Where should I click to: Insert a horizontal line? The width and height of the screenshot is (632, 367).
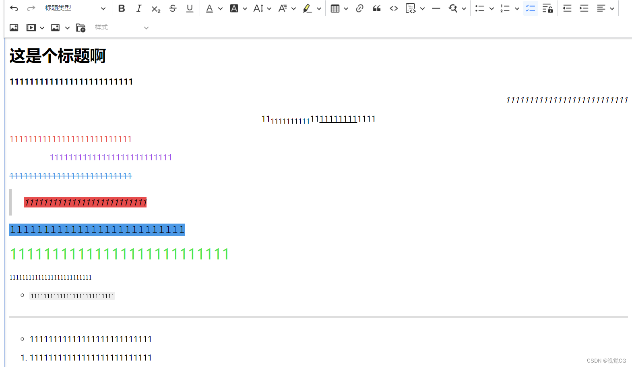436,8
